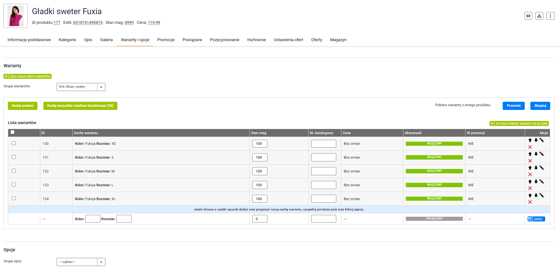
Task: Click the blue Skopiuj button
Action: (x=540, y=106)
